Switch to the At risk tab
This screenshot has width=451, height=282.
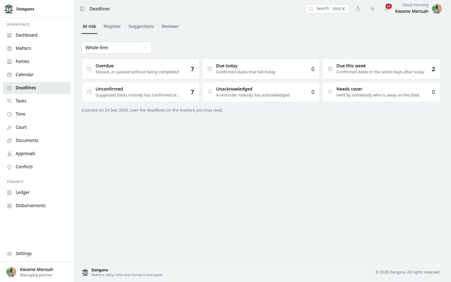click(x=89, y=26)
